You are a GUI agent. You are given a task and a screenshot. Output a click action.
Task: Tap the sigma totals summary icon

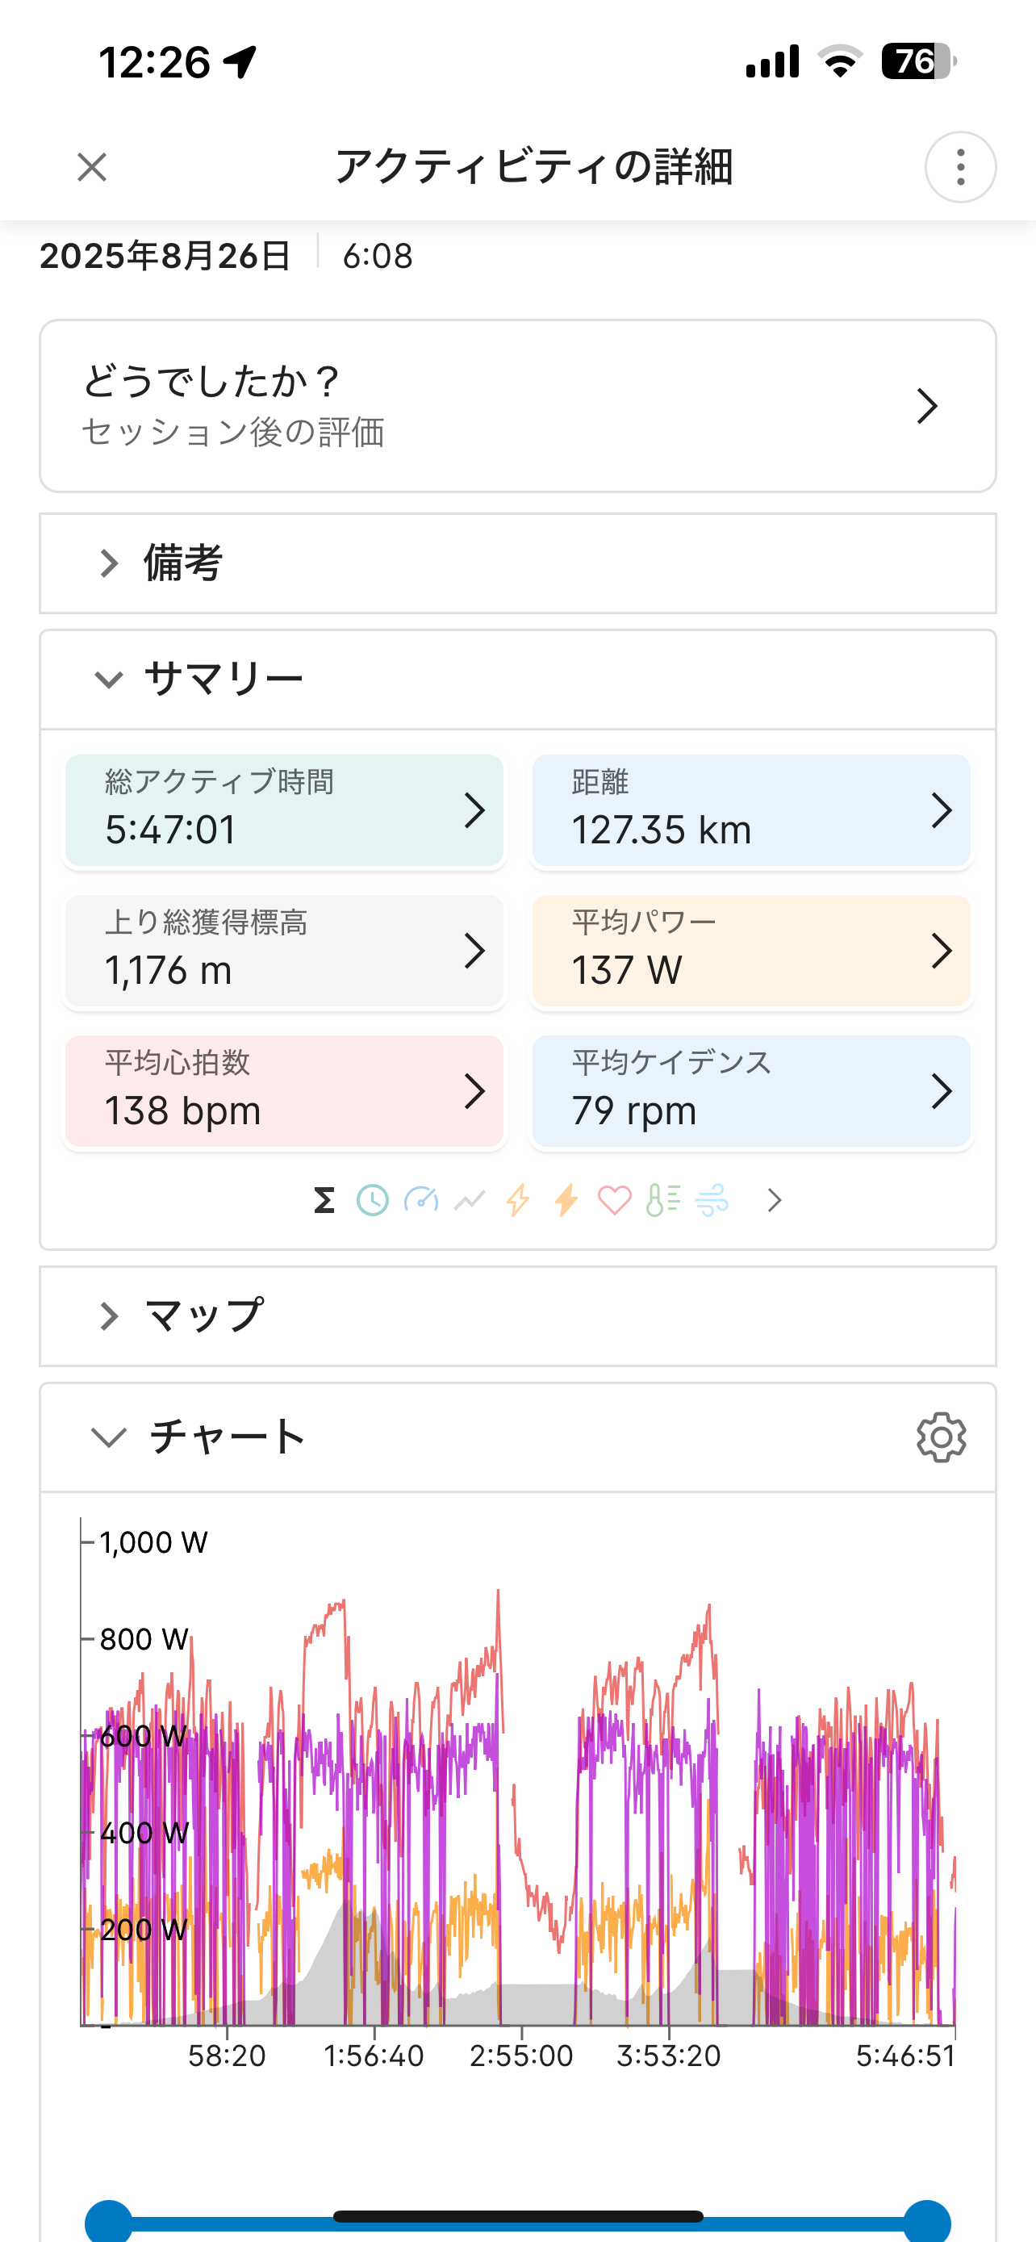tap(324, 1200)
